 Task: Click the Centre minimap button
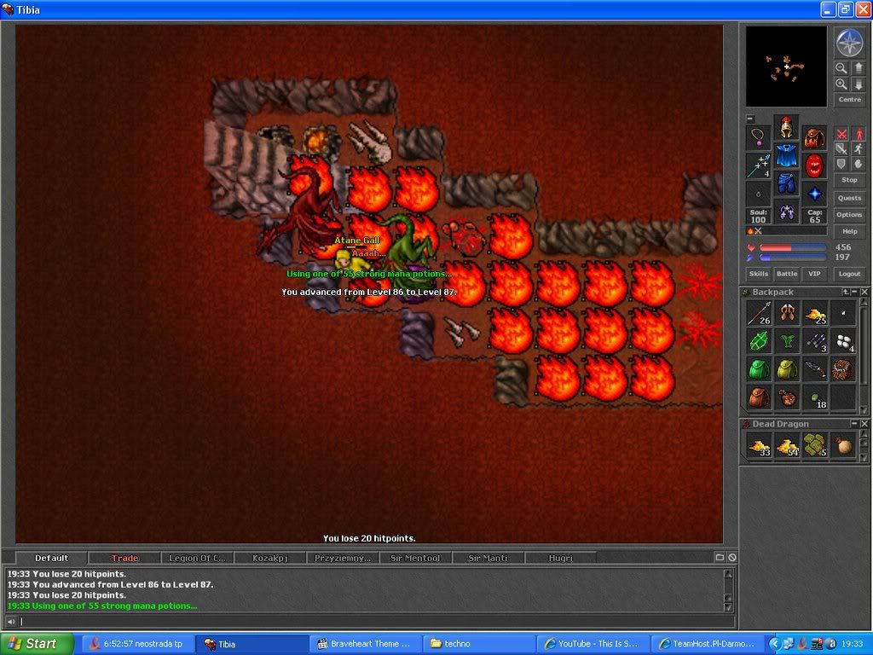[850, 99]
